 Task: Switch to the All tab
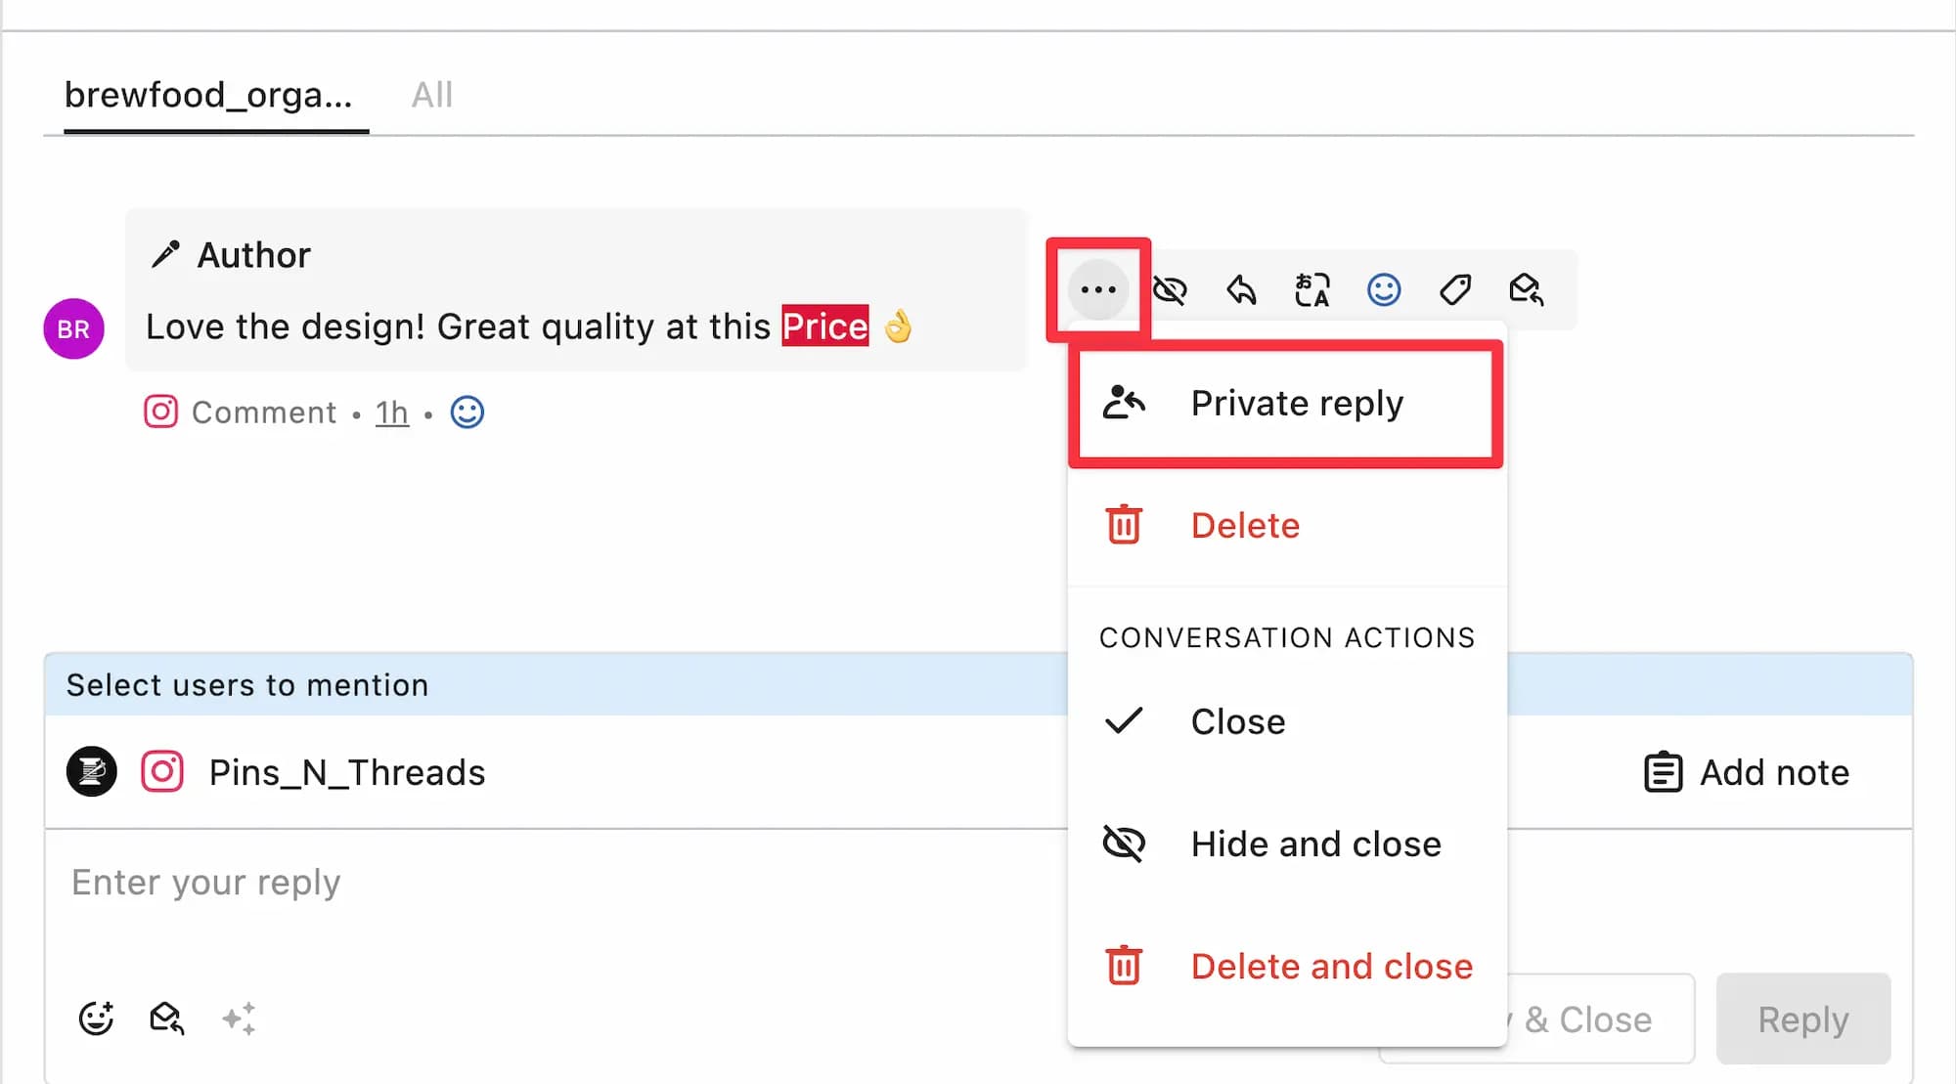point(431,95)
